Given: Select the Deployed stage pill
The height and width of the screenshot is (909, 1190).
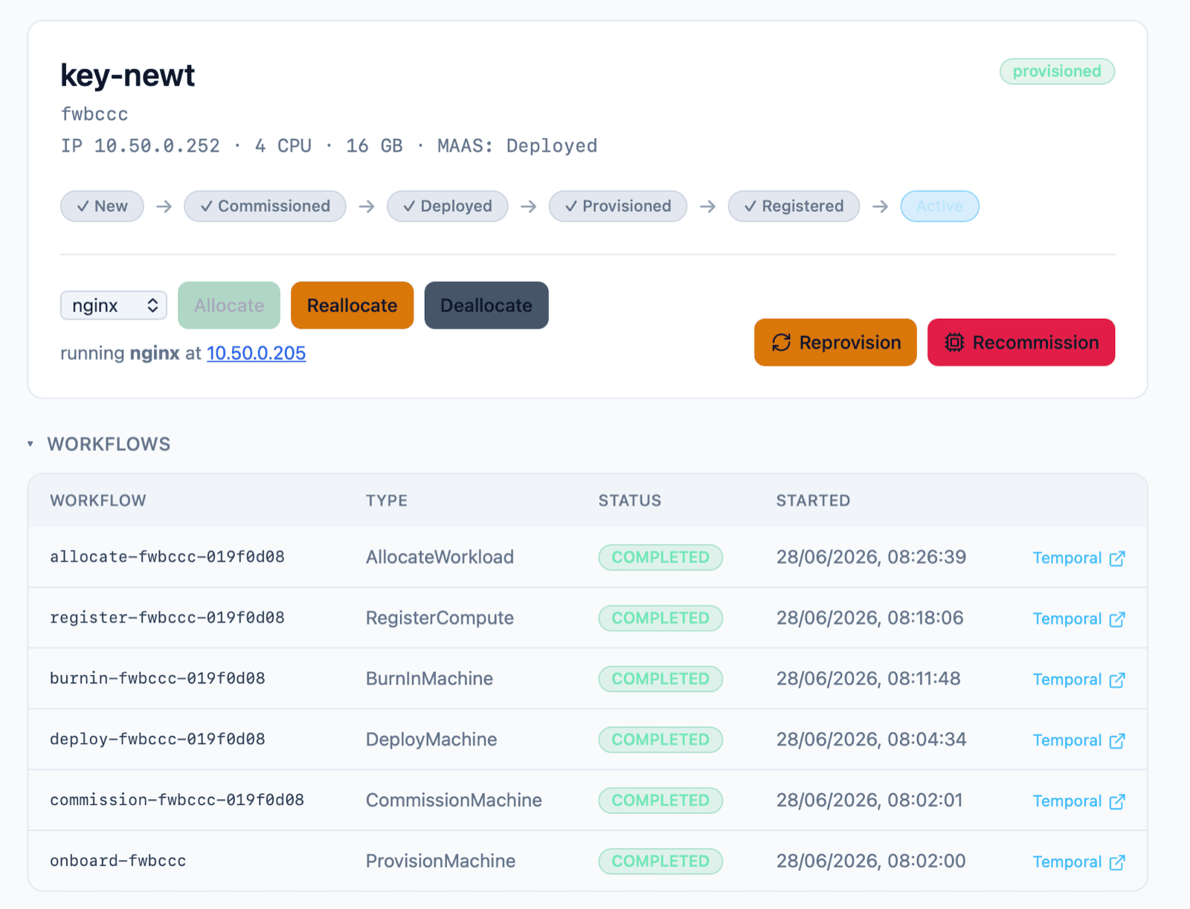Looking at the screenshot, I should pos(447,206).
